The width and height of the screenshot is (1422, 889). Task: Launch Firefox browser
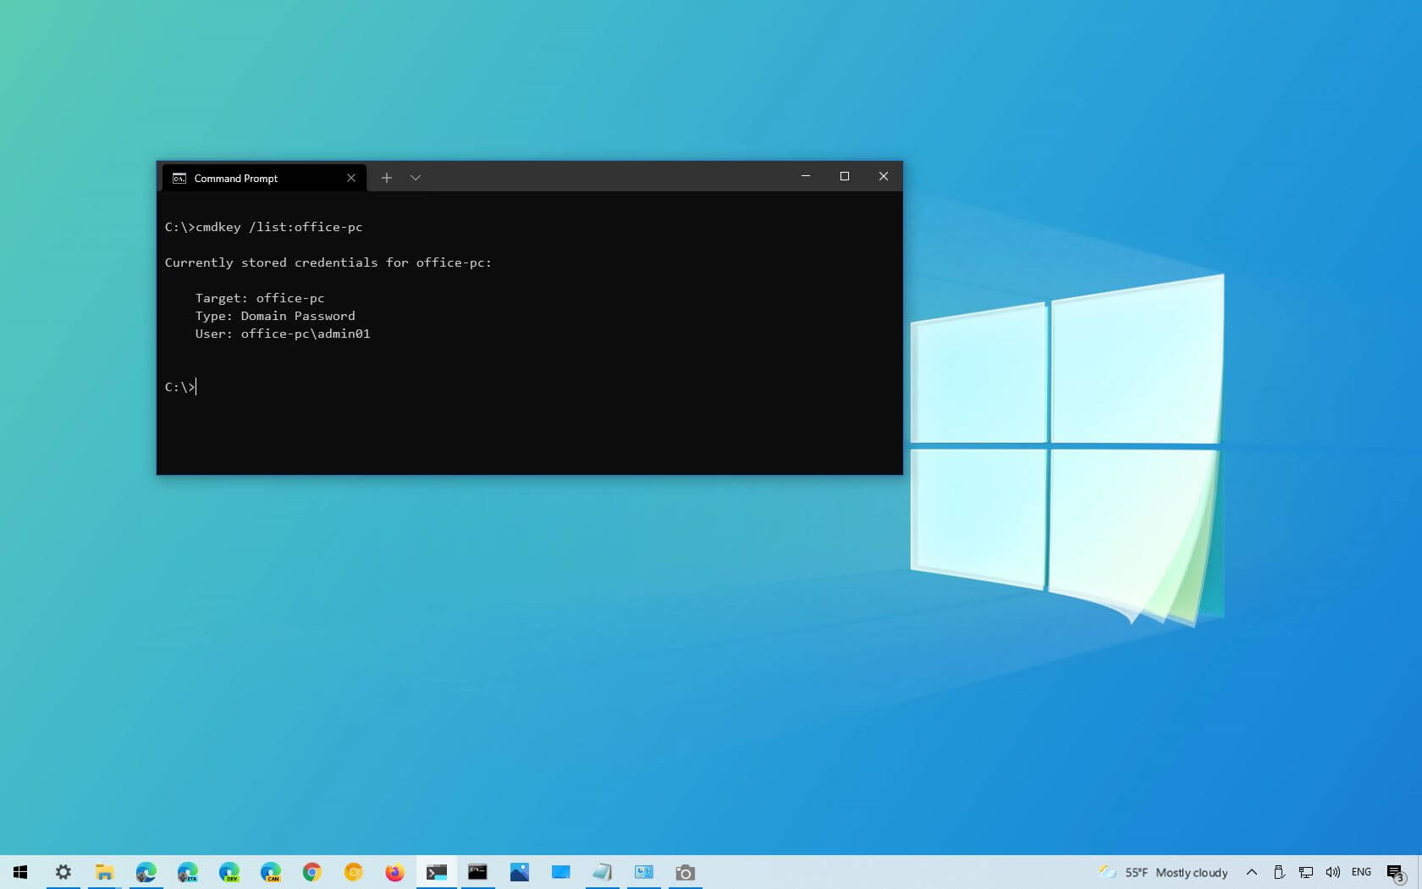pos(394,872)
